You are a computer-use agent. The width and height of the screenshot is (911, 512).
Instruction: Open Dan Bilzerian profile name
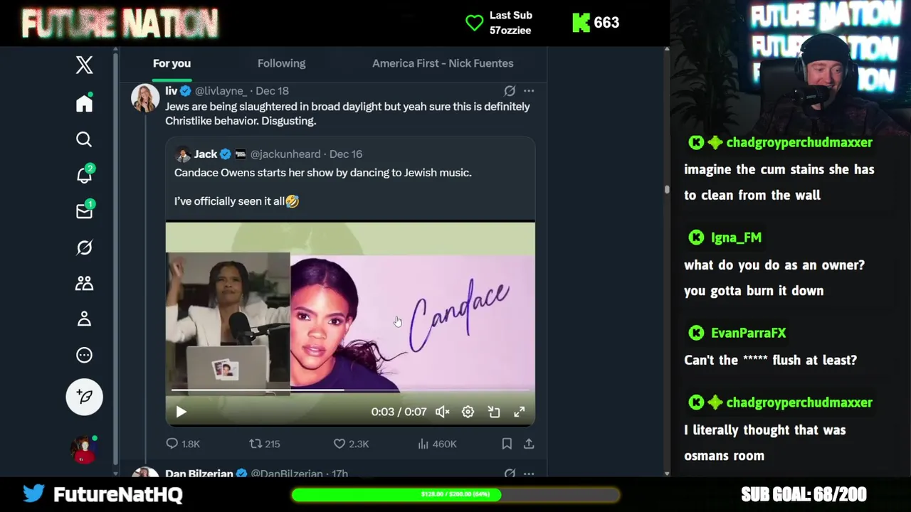pos(199,473)
